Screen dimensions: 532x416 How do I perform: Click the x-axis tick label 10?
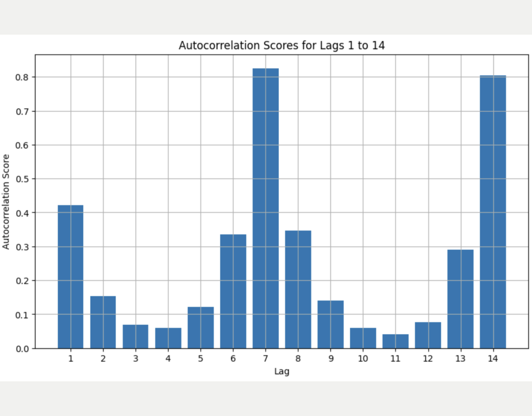(x=363, y=359)
